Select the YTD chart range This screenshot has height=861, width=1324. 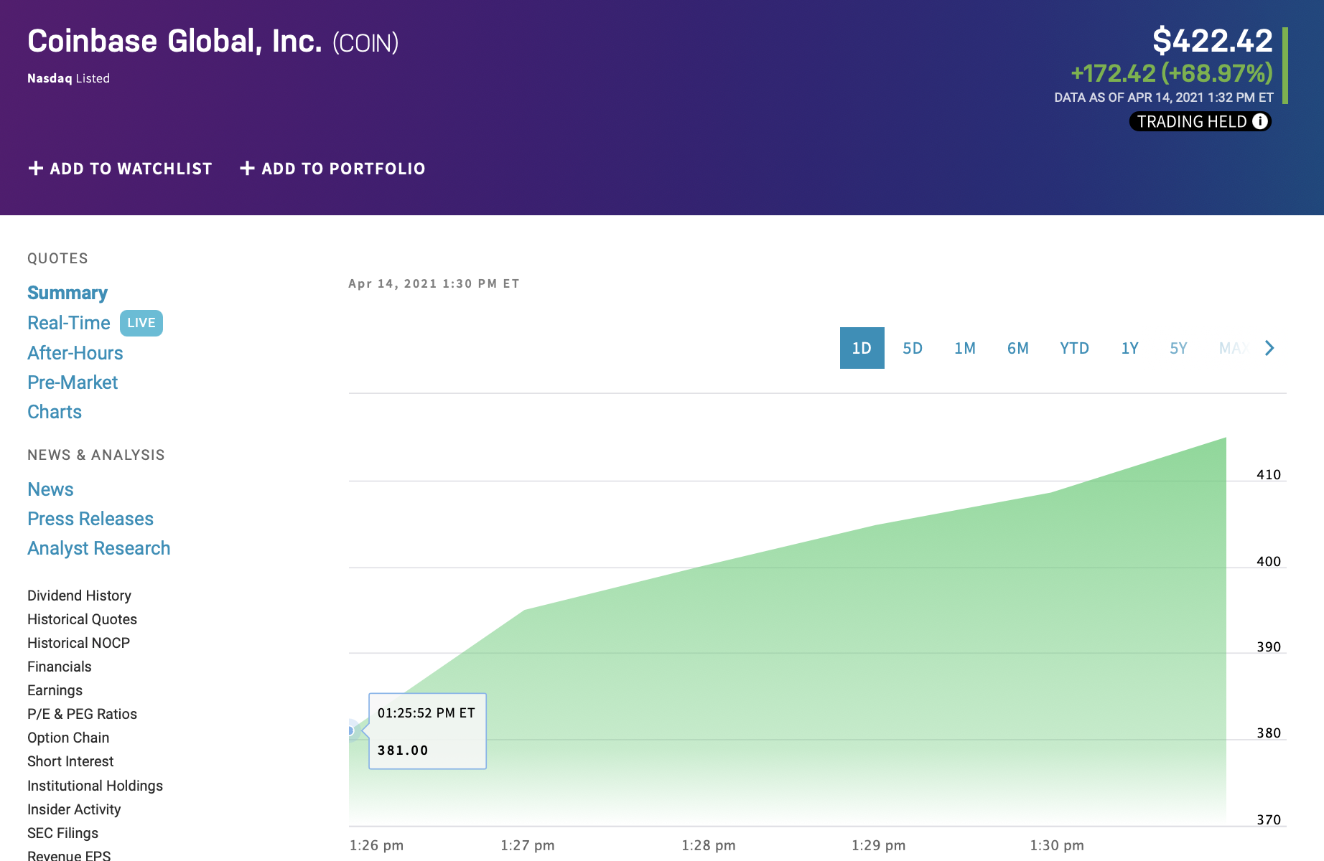click(1074, 348)
